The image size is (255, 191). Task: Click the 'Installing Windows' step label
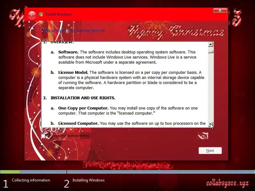click(x=89, y=180)
